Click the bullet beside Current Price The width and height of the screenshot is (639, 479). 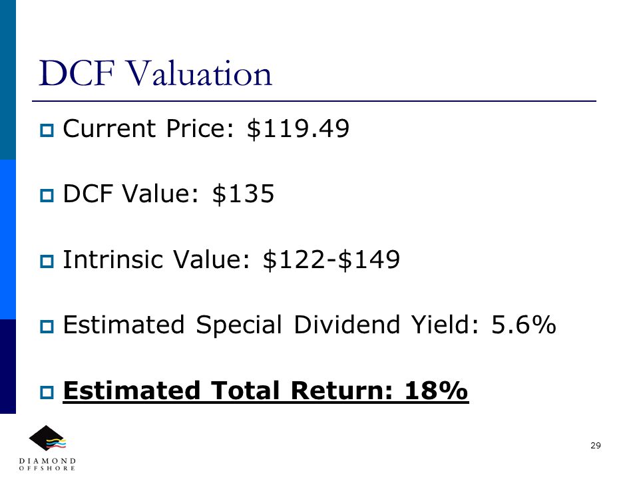(47, 130)
